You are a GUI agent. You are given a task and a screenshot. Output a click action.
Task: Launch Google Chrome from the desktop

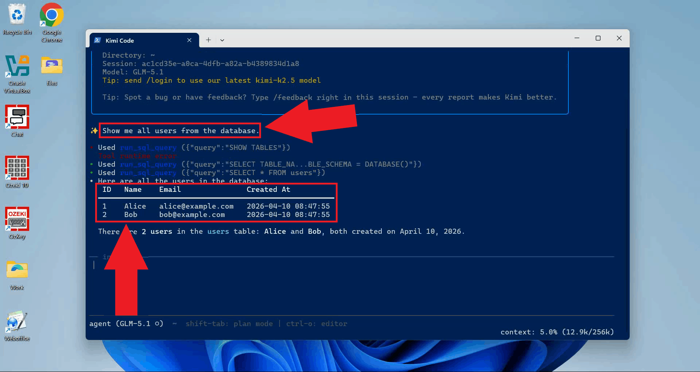pyautogui.click(x=52, y=23)
